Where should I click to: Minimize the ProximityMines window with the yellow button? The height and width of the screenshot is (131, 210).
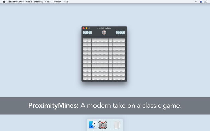[87, 28]
